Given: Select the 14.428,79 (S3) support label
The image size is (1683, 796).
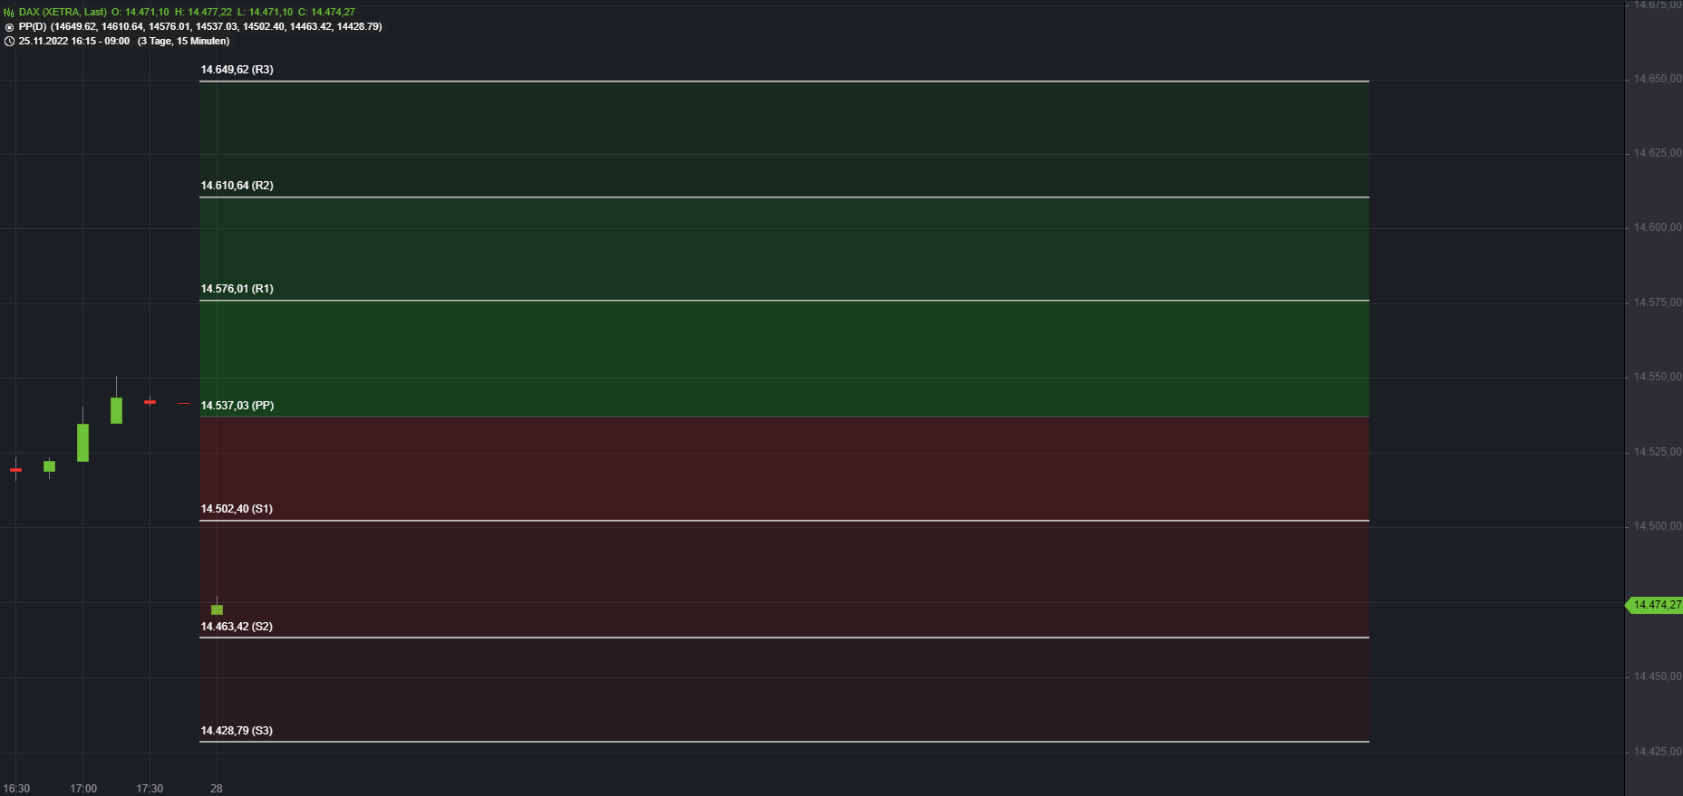Looking at the screenshot, I should pyautogui.click(x=237, y=731).
